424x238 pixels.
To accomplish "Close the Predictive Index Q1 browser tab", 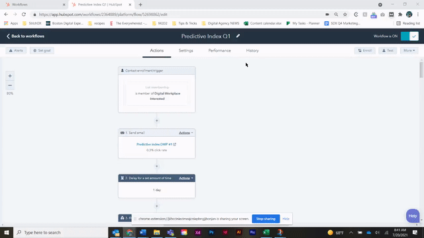I will (130, 5).
